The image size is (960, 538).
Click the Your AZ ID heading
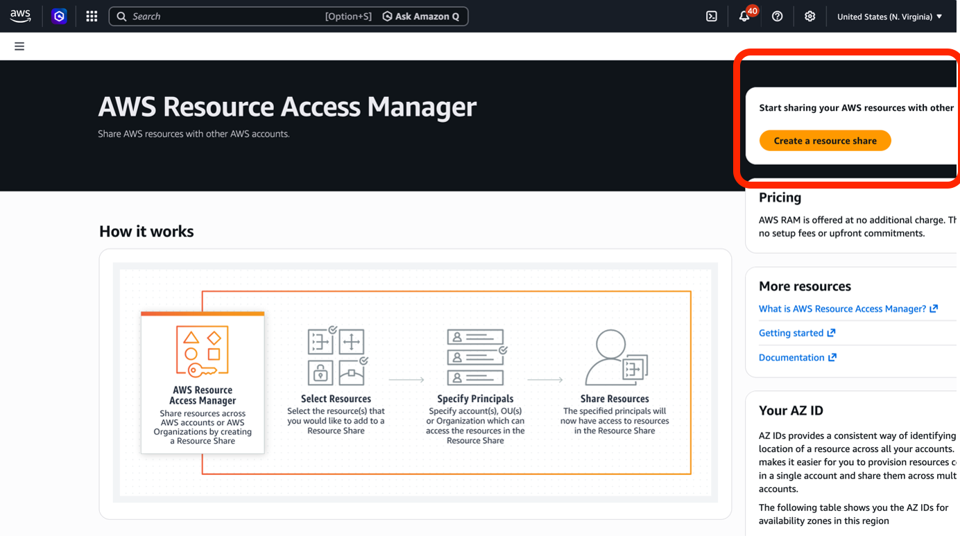pos(791,410)
